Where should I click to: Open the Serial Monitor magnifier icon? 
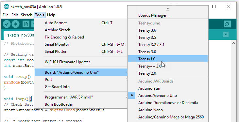pos(227,24)
